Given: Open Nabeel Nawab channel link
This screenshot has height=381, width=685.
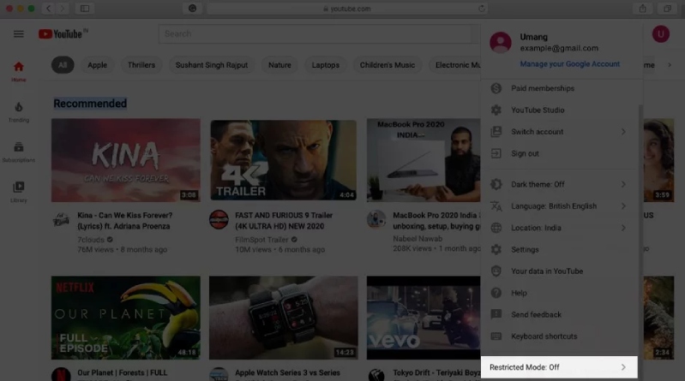Looking at the screenshot, I should coord(418,239).
